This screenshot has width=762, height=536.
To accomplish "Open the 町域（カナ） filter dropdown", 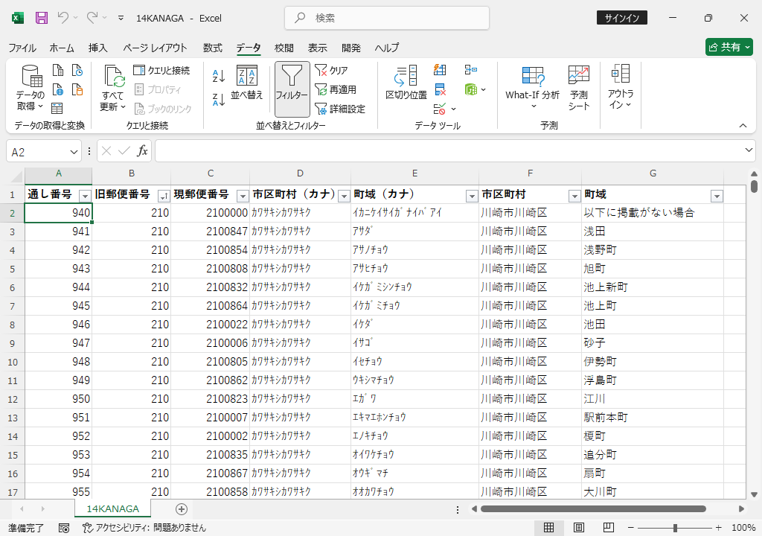I will pos(472,196).
